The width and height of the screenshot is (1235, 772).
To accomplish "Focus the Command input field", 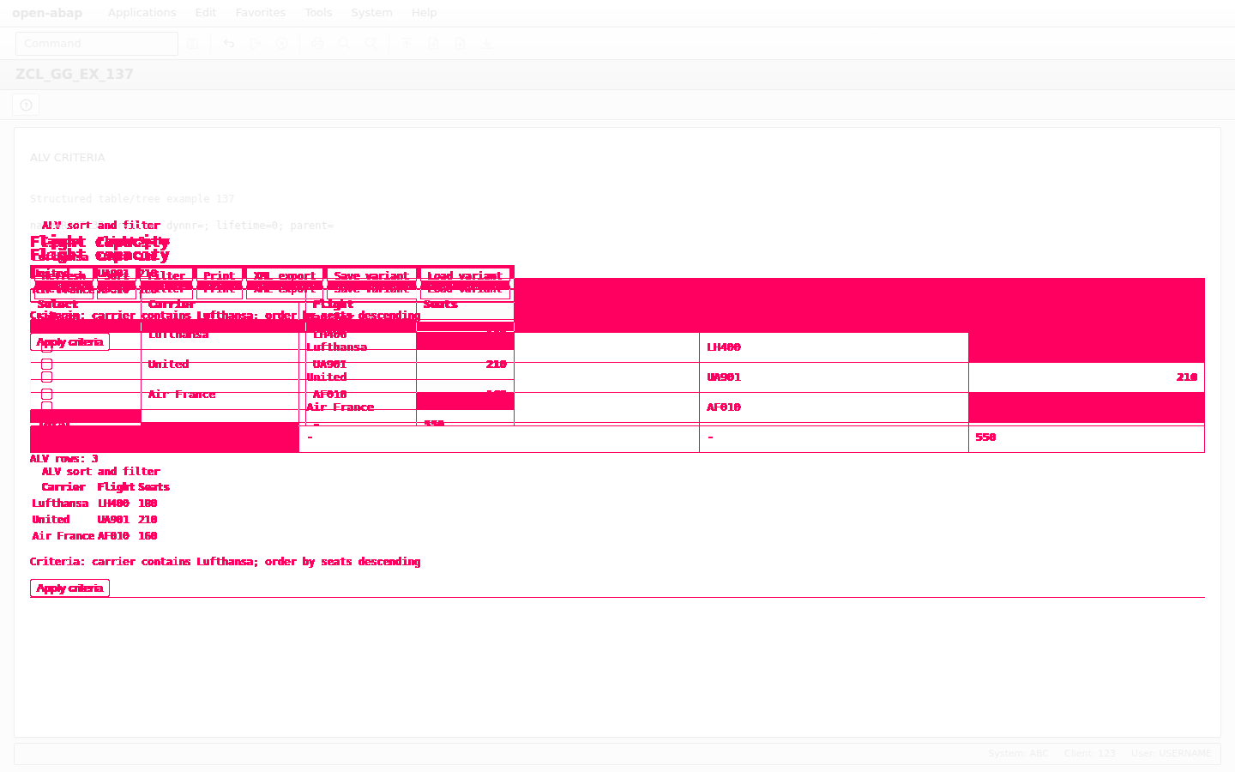I will pyautogui.click(x=97, y=44).
